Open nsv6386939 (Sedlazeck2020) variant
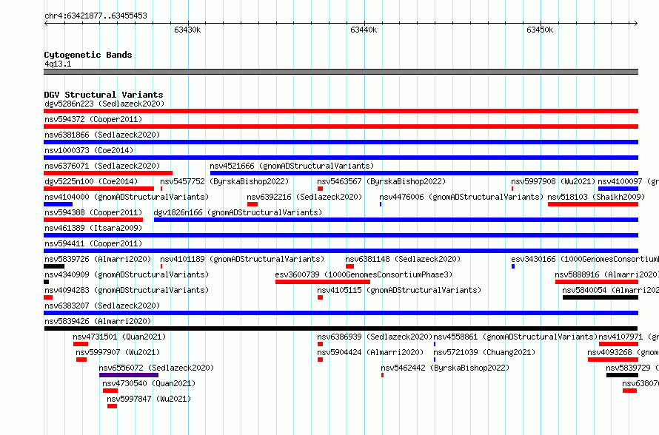Image resolution: width=659 pixels, height=435 pixels. (x=375, y=337)
